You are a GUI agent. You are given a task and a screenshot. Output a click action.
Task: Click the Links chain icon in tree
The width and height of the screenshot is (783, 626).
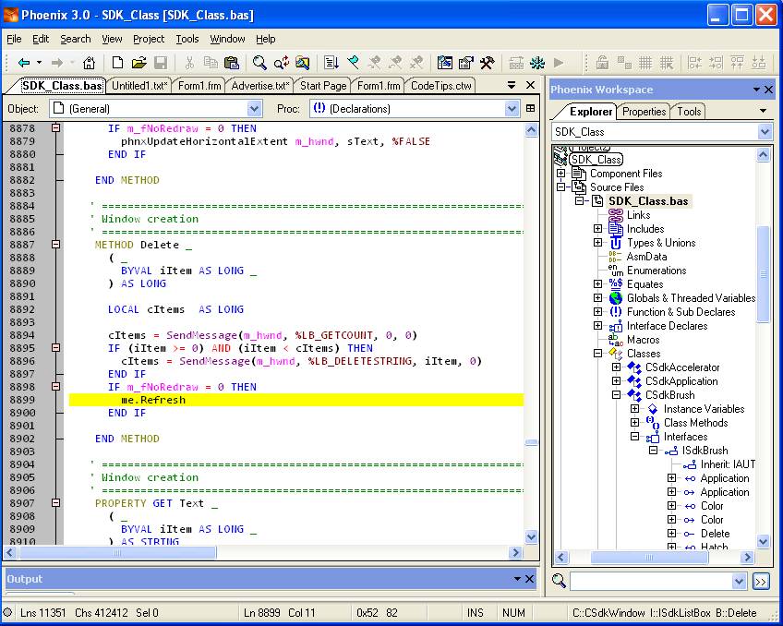click(x=616, y=215)
